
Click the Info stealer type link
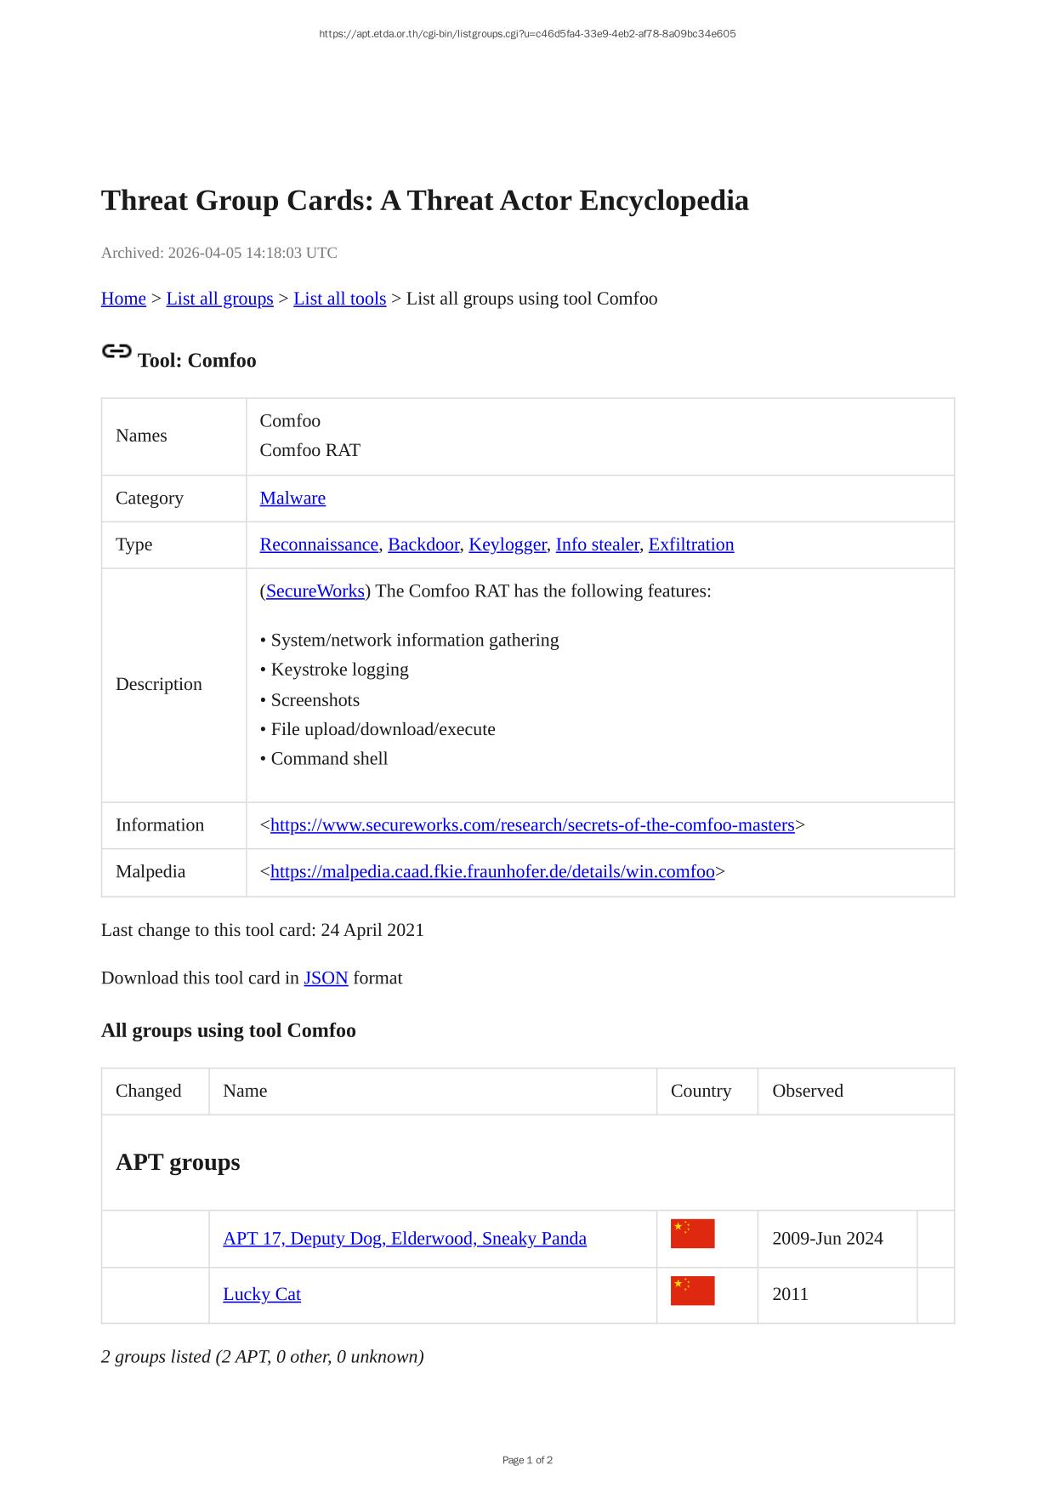click(x=597, y=545)
